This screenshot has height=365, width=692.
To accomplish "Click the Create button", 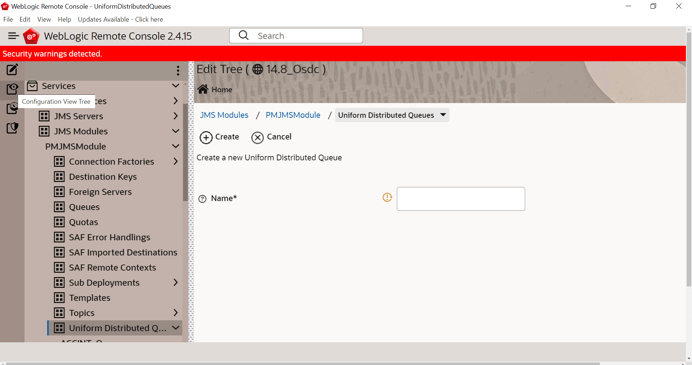I will pyautogui.click(x=219, y=137).
